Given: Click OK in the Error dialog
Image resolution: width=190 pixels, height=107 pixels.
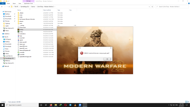Looking at the screenshot, I should 107,59.
